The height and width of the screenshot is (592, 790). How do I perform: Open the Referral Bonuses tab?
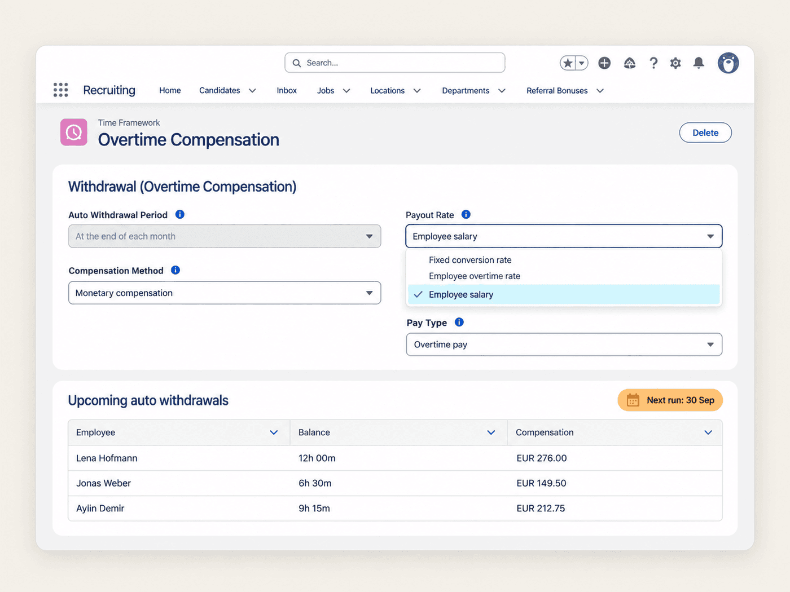point(557,90)
